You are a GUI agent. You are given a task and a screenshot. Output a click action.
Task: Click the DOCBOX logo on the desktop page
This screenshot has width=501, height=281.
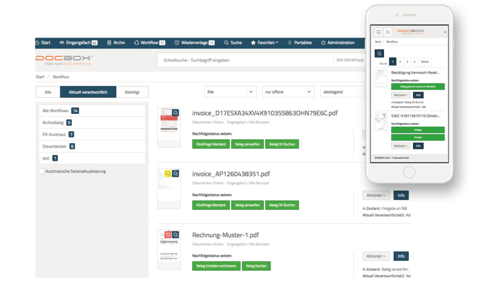pyautogui.click(x=64, y=60)
